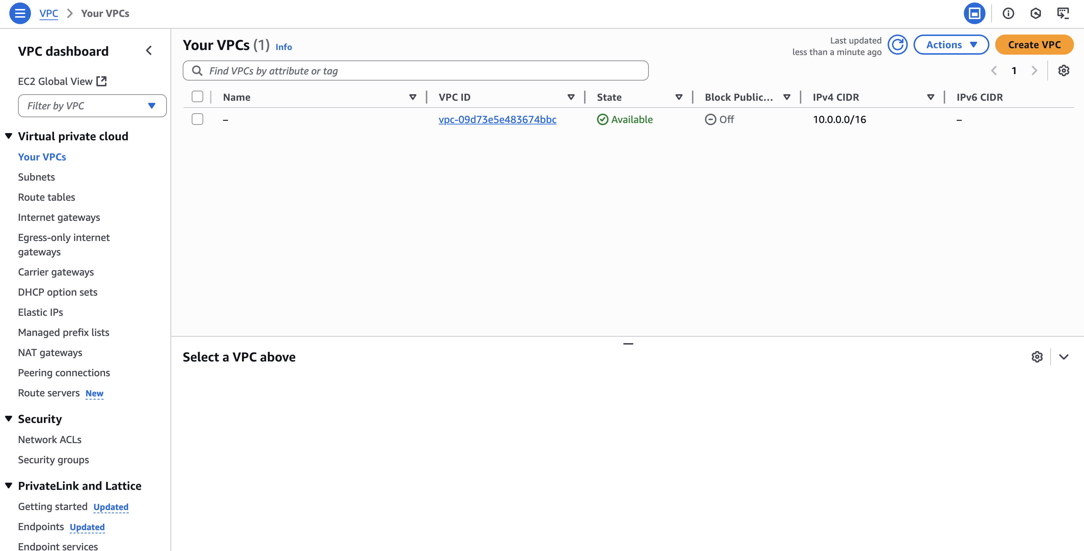
Task: Select all VPCs header checkbox
Action: pos(197,97)
